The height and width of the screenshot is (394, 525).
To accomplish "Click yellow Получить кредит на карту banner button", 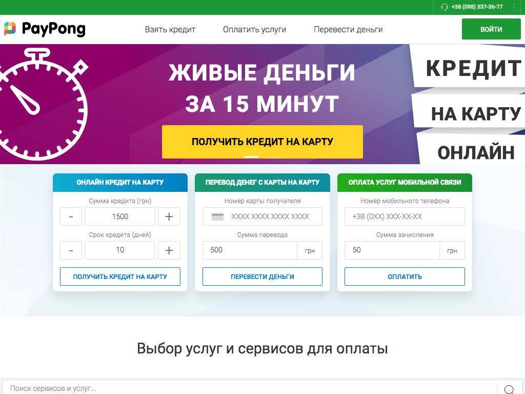I will 262,142.
